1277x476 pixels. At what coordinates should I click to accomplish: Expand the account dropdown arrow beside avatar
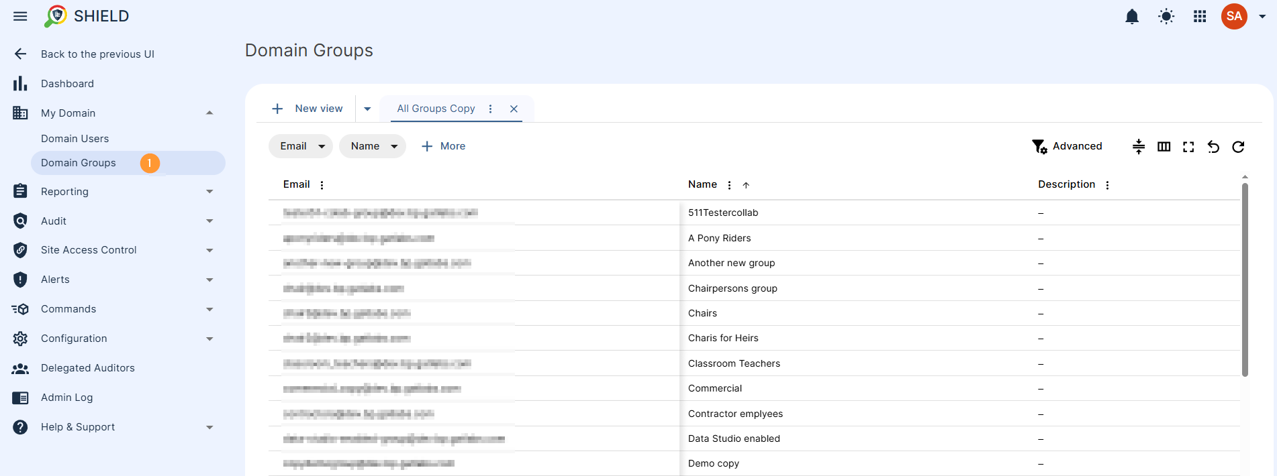click(1262, 17)
